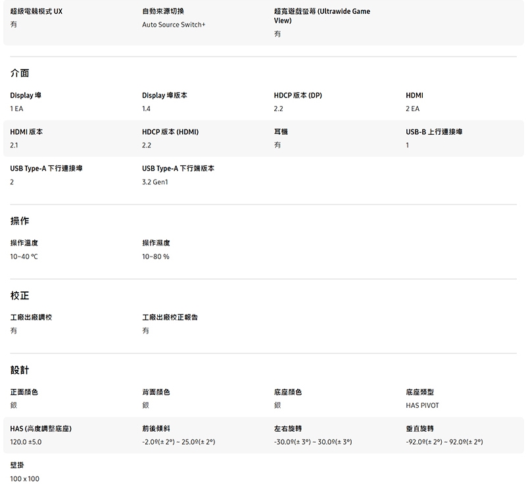The height and width of the screenshot is (500, 526).
Task: Select the 超寬遊戲螢幕 (Ultrawide Game View) label
Action: tap(322, 16)
